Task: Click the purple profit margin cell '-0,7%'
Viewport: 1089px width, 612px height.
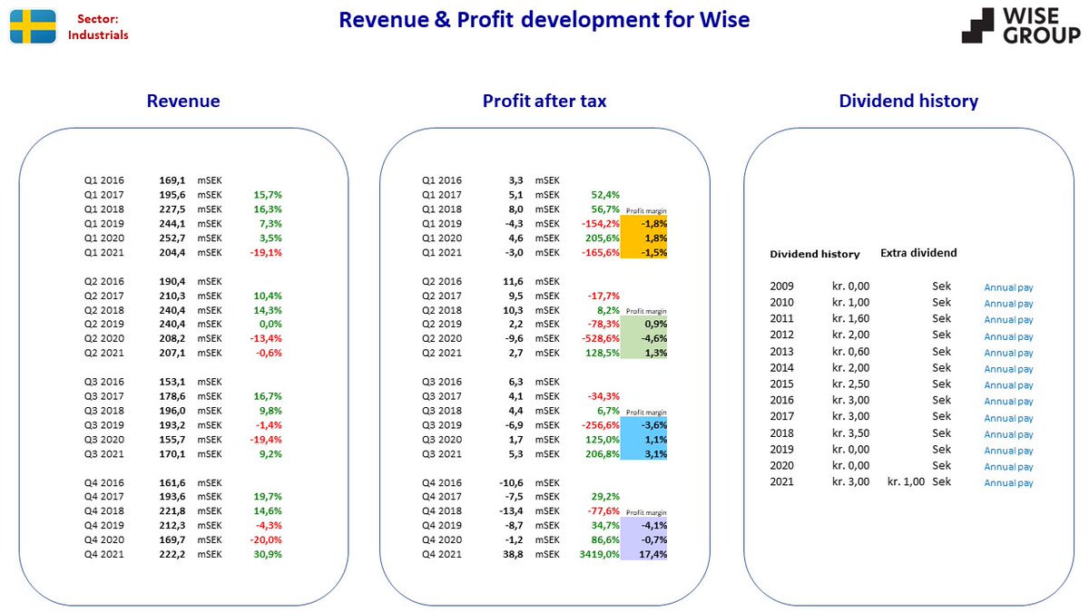Action: pos(643,540)
